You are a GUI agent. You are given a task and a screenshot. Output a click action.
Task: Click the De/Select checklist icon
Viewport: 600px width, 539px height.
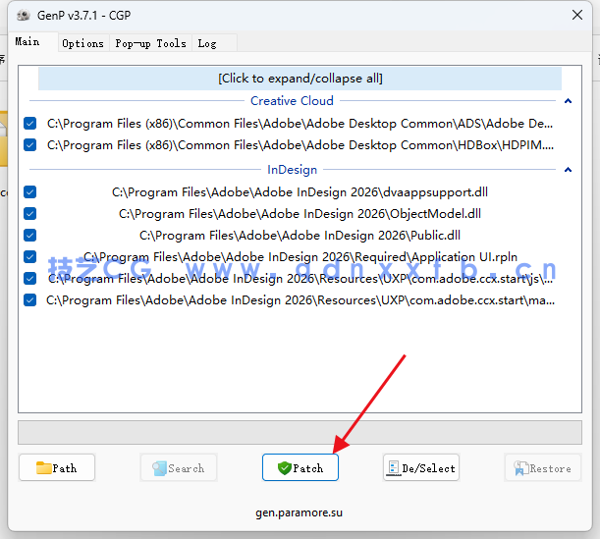pos(393,468)
